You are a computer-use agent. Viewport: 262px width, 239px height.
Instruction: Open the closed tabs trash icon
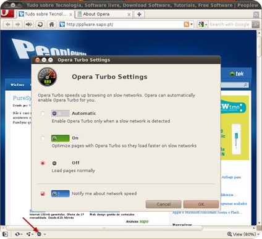(256, 15)
